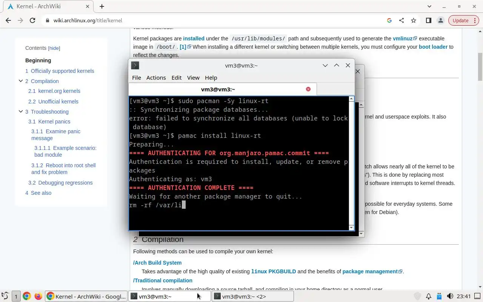Viewport: 483px width, 302px height.
Task: Click the terminal window icon in title bar
Action: 135,65
